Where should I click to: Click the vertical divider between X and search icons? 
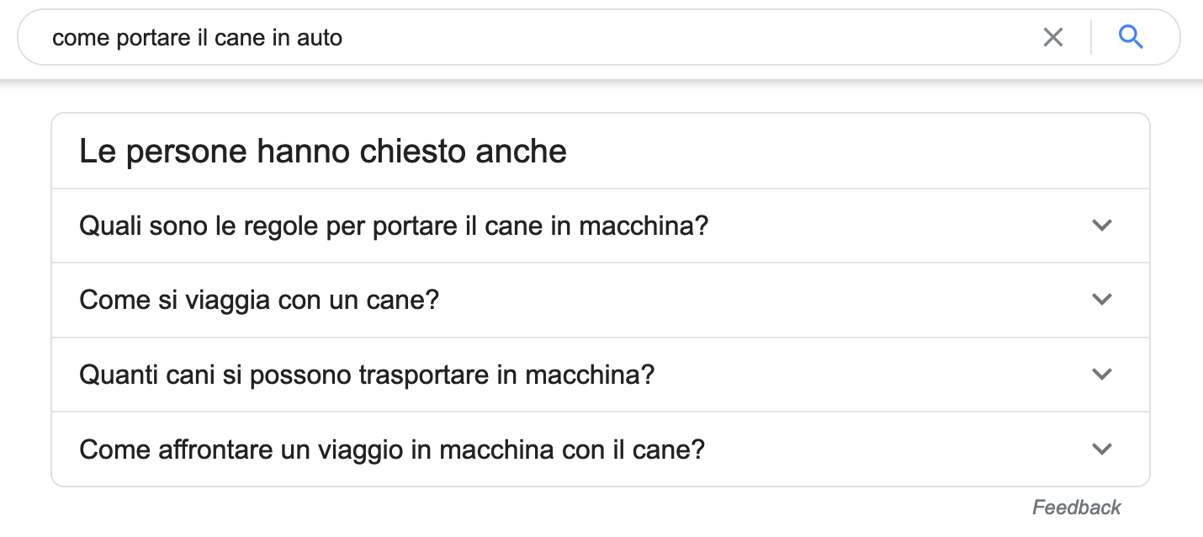[x=1091, y=37]
